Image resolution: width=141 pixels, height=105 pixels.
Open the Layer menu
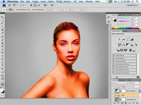click(43, 1)
